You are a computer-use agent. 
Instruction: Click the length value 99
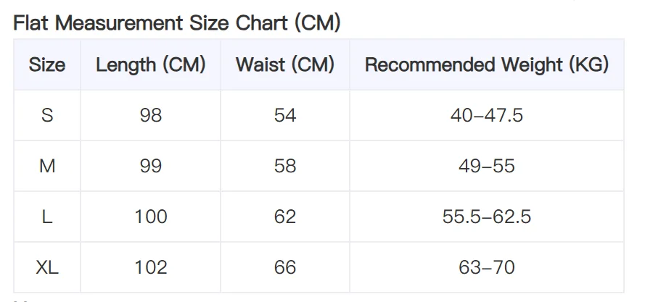[x=151, y=166]
